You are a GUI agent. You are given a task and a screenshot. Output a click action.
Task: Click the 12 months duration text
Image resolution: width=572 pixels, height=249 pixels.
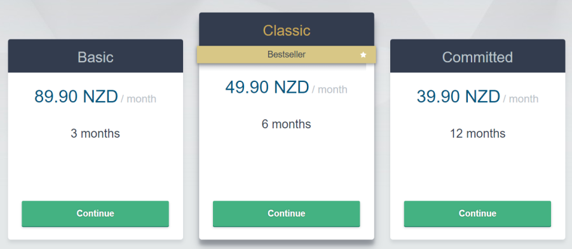pyautogui.click(x=477, y=133)
